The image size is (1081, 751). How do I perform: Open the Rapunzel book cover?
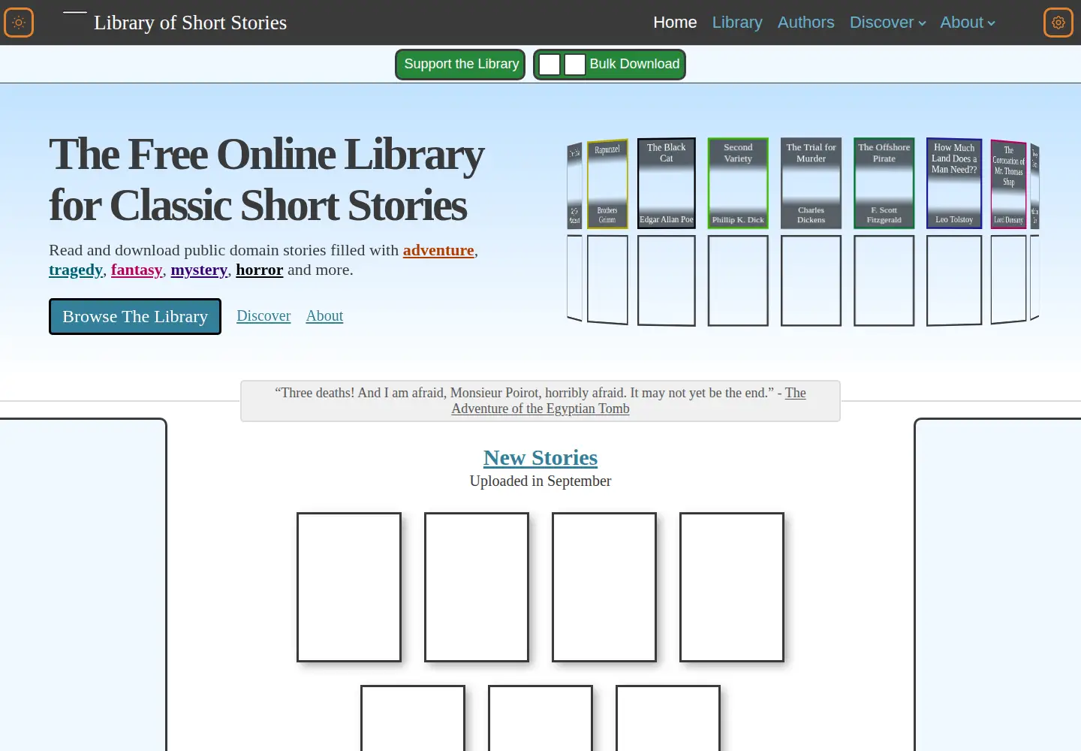click(x=607, y=184)
